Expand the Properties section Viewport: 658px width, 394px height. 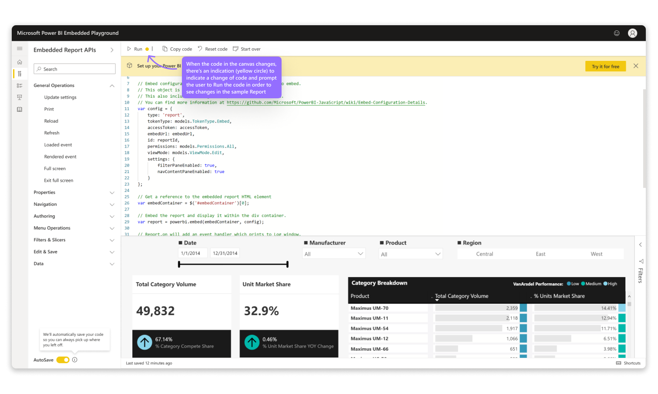click(112, 193)
